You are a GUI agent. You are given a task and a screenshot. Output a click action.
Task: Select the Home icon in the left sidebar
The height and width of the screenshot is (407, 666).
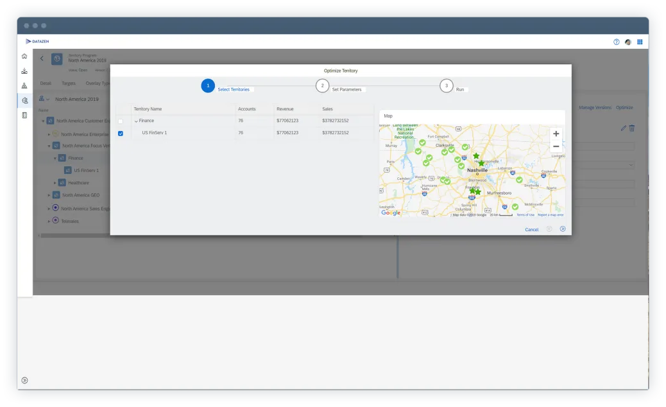(24, 56)
